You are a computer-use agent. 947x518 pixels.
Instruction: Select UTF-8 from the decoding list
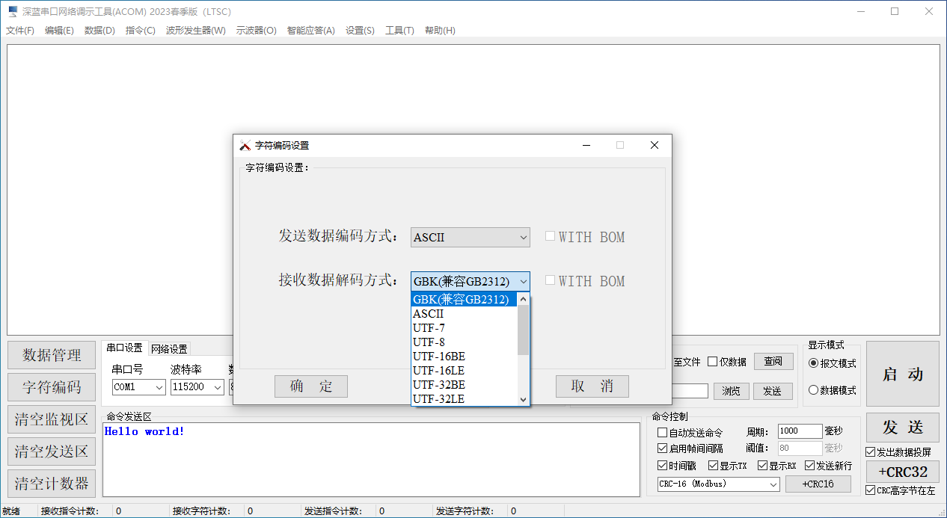click(429, 342)
